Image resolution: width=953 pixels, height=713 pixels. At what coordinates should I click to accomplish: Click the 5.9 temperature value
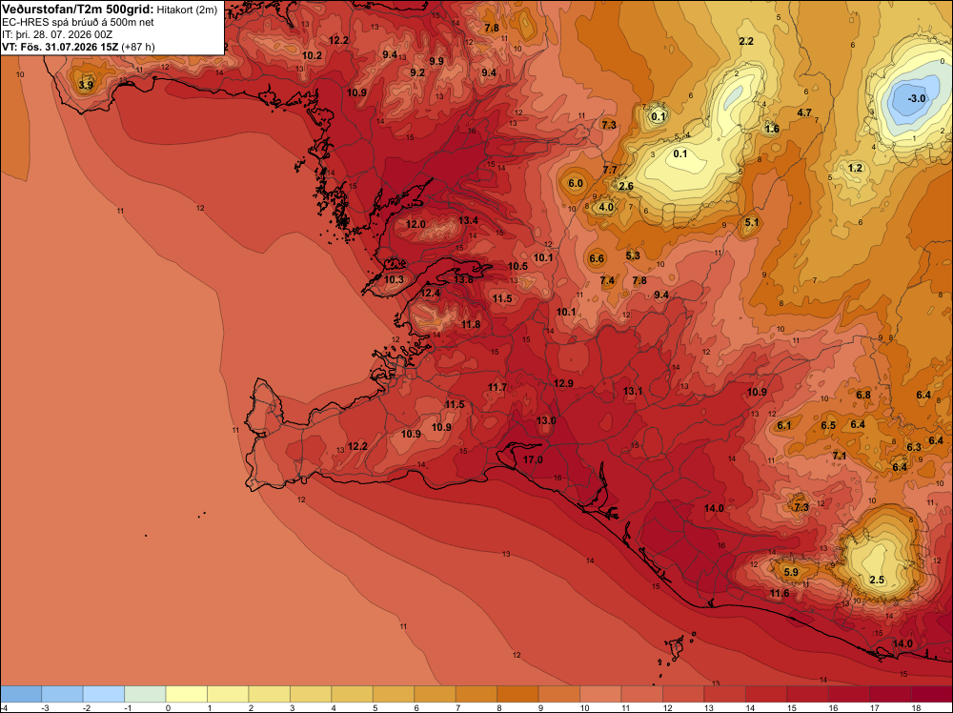[791, 572]
